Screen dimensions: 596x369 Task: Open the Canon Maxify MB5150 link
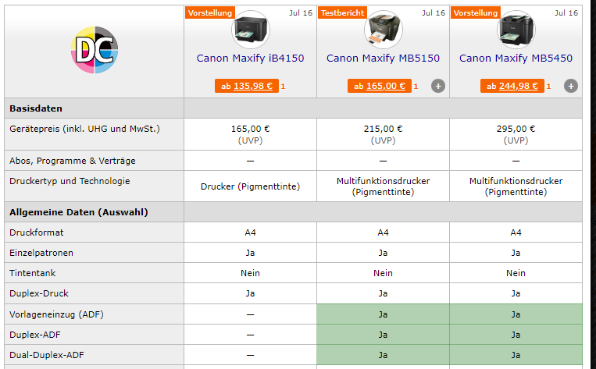click(x=383, y=58)
